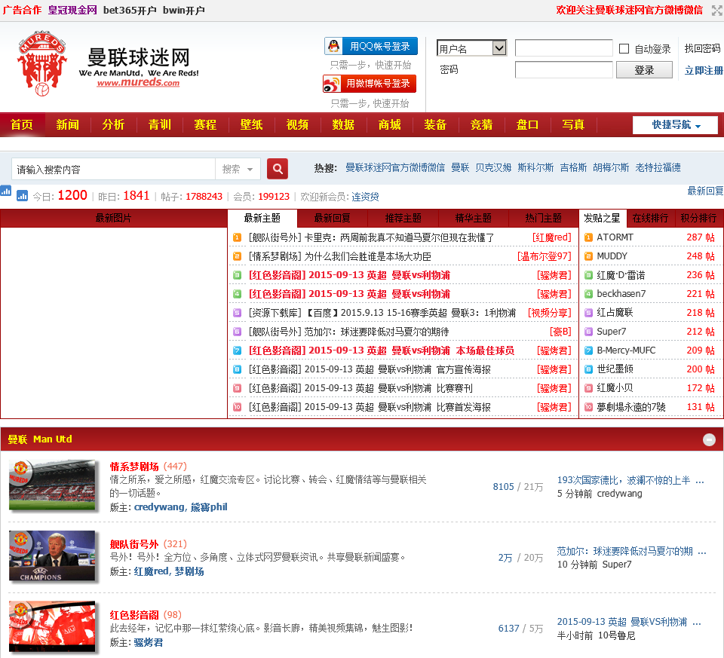Image resolution: width=724 pixels, height=658 pixels.
Task: Click rank 1 badge next to ATORMT
Action: coord(588,237)
